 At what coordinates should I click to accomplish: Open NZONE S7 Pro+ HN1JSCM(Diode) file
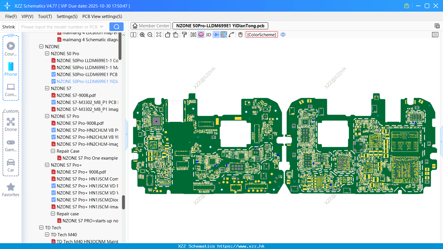tap(85, 200)
